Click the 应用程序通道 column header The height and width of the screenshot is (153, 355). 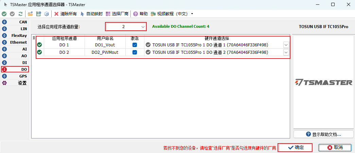(64, 39)
